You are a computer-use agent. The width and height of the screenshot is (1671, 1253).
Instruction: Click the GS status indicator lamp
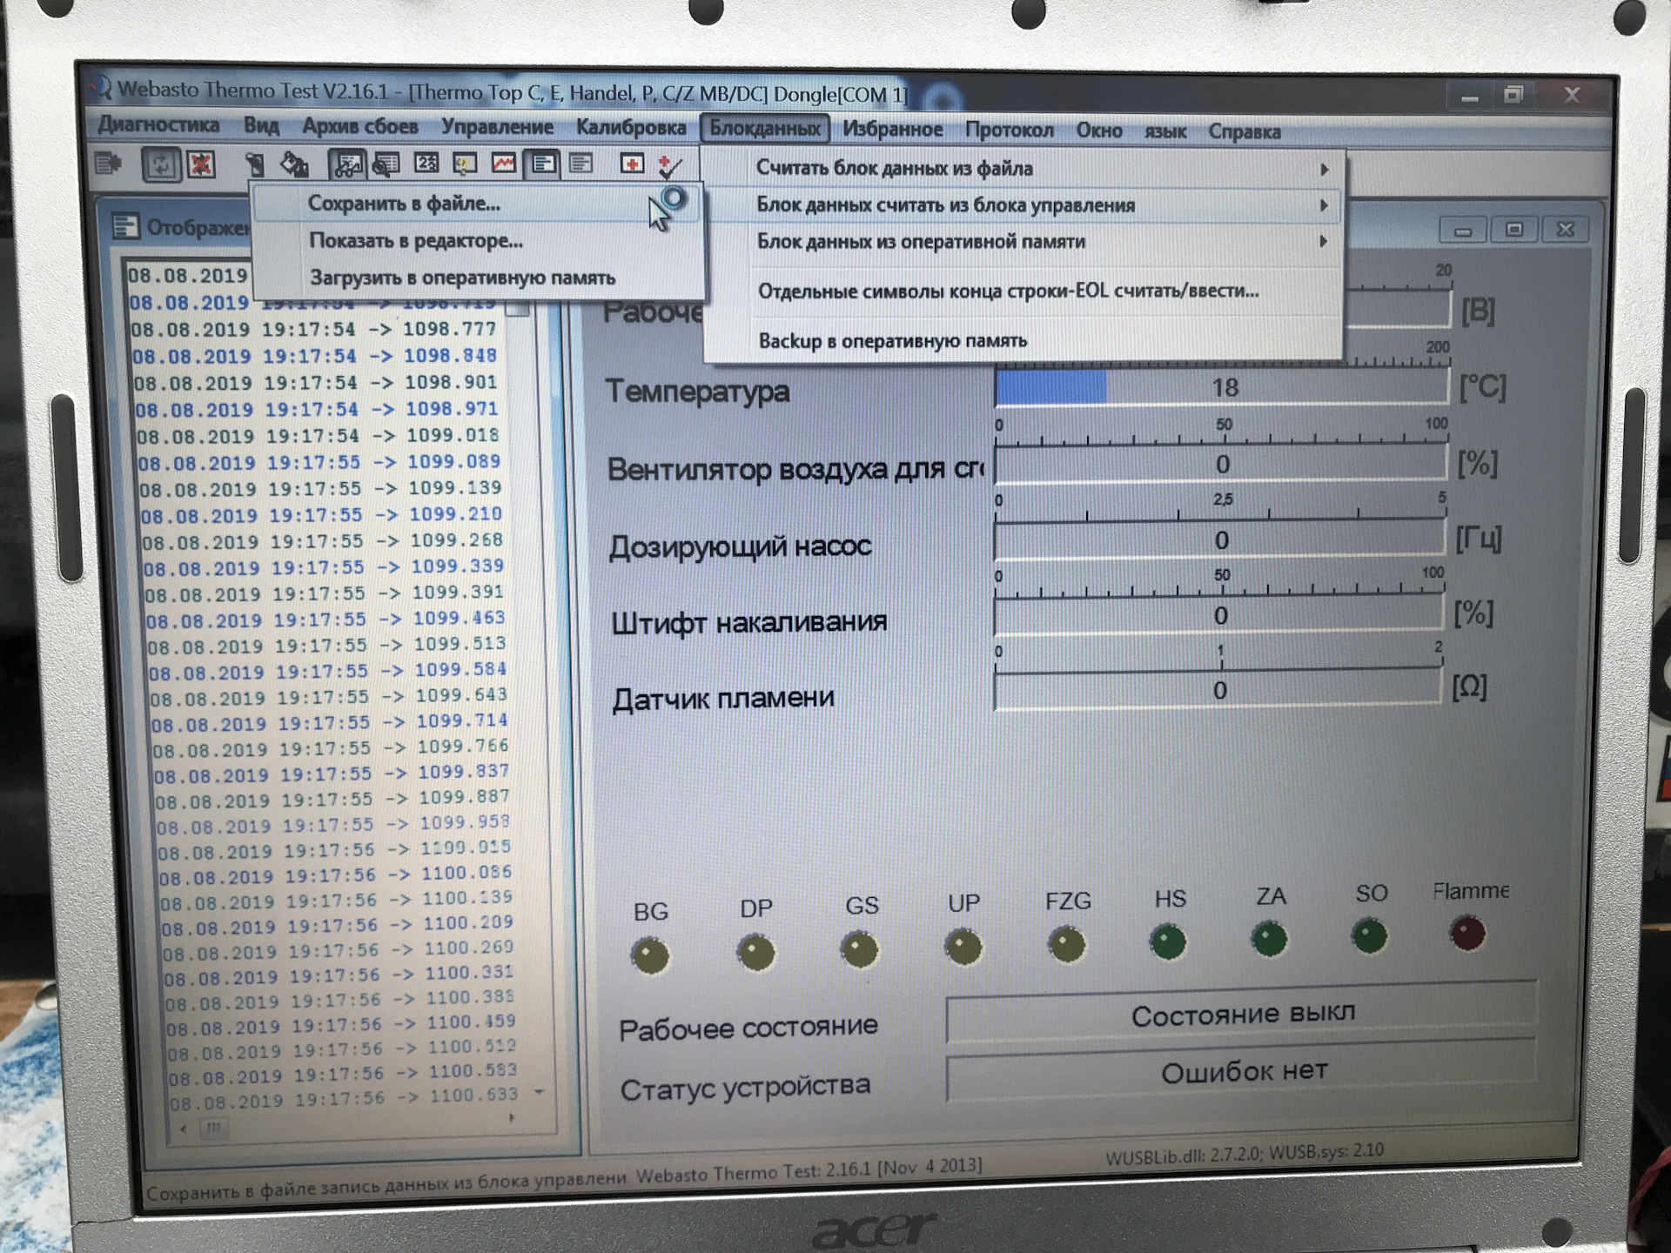[860, 948]
